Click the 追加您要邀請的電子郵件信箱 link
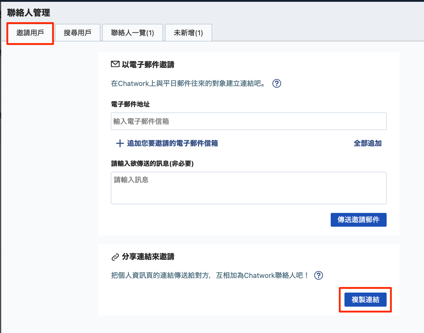Screen dimensions: 424x333 click(173, 143)
